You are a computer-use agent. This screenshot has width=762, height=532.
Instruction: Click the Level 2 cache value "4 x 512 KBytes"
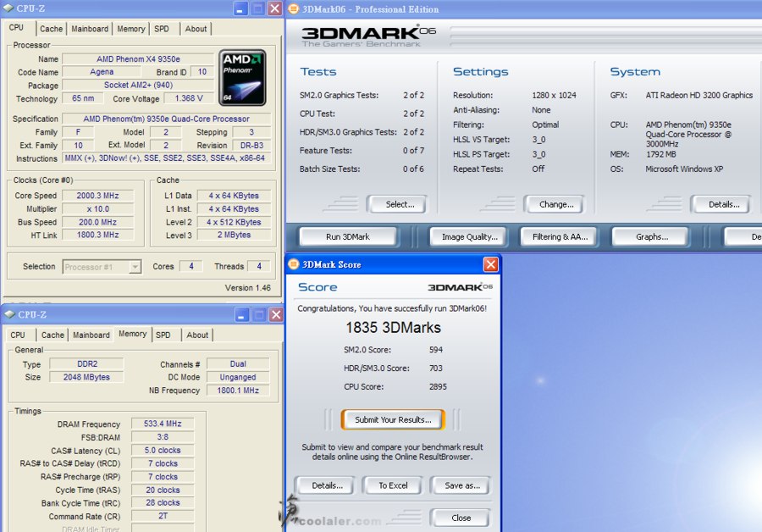[234, 222]
